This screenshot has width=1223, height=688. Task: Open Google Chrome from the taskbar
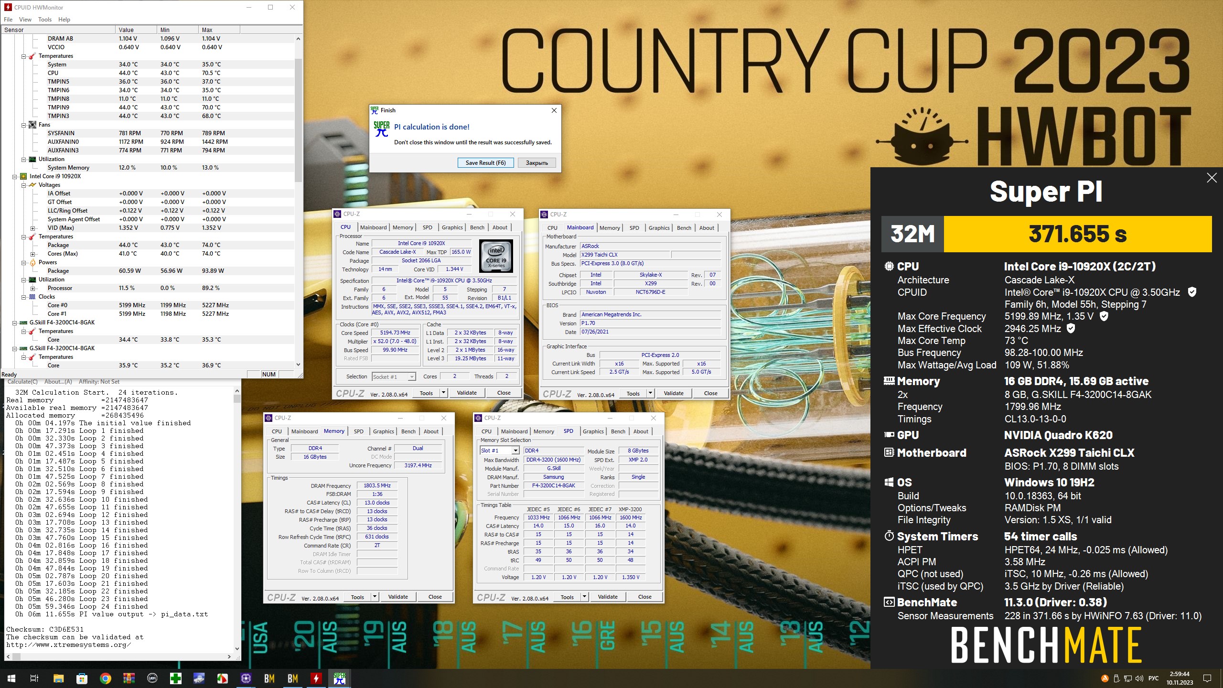coord(105,678)
